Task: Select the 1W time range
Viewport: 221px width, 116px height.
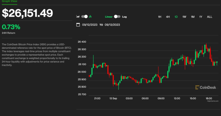Action: point(184,17)
